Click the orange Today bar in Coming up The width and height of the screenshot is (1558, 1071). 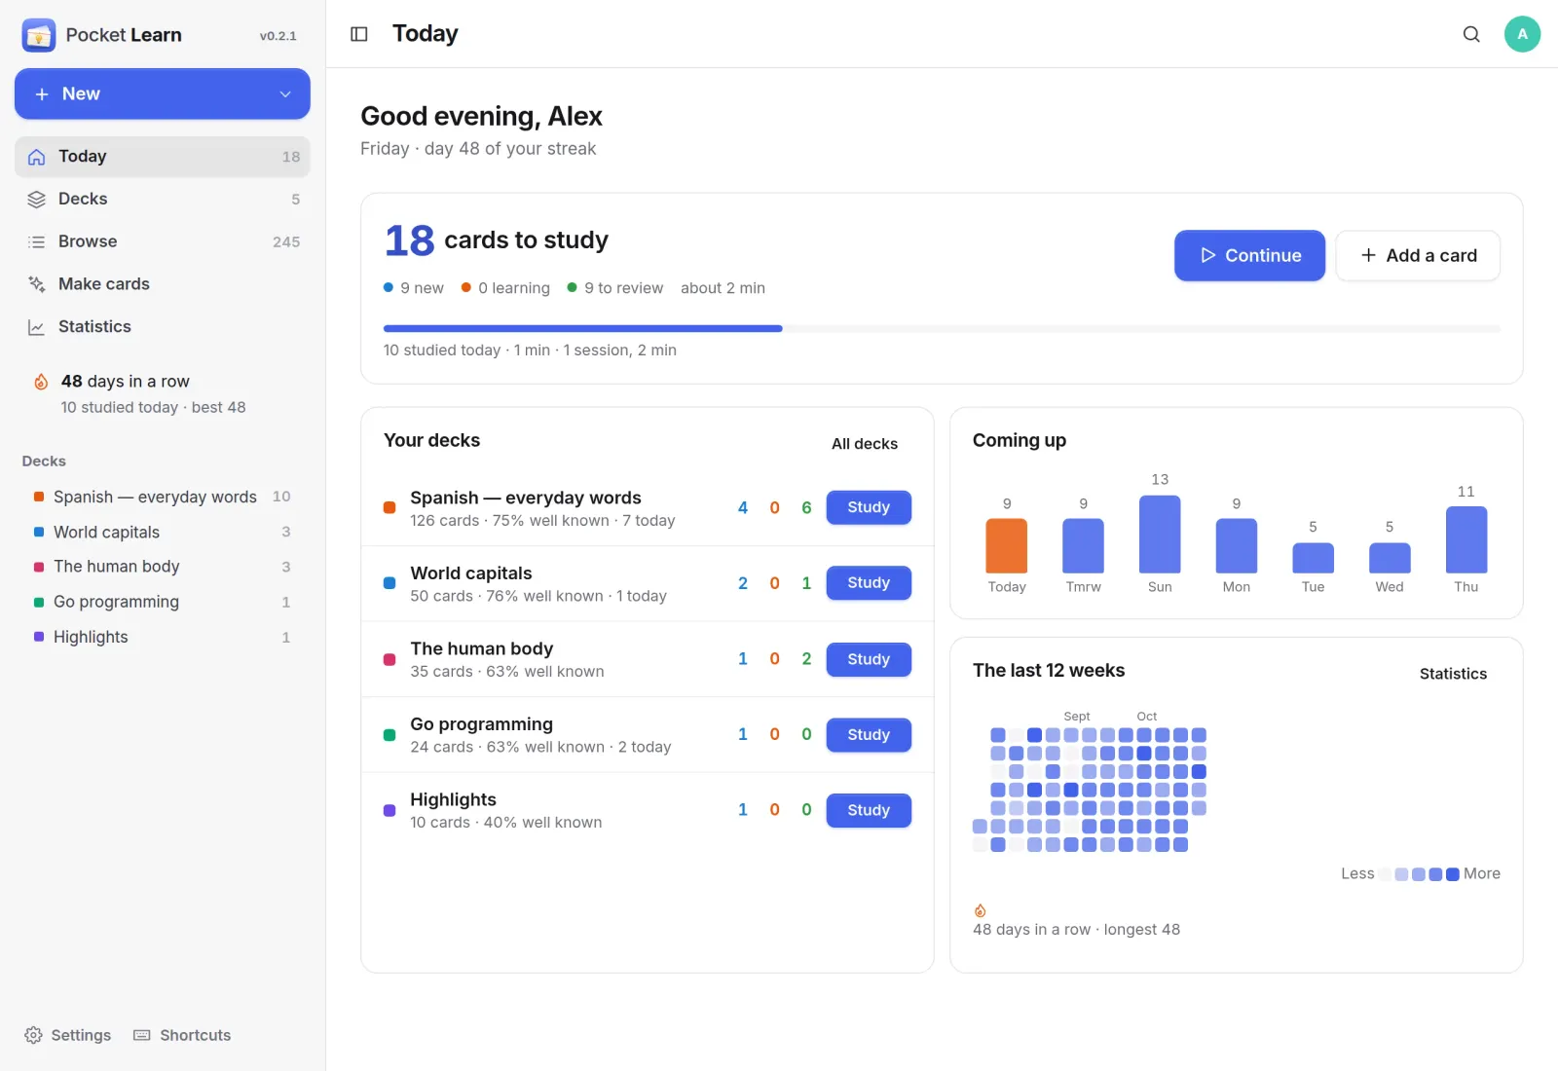(x=1007, y=545)
